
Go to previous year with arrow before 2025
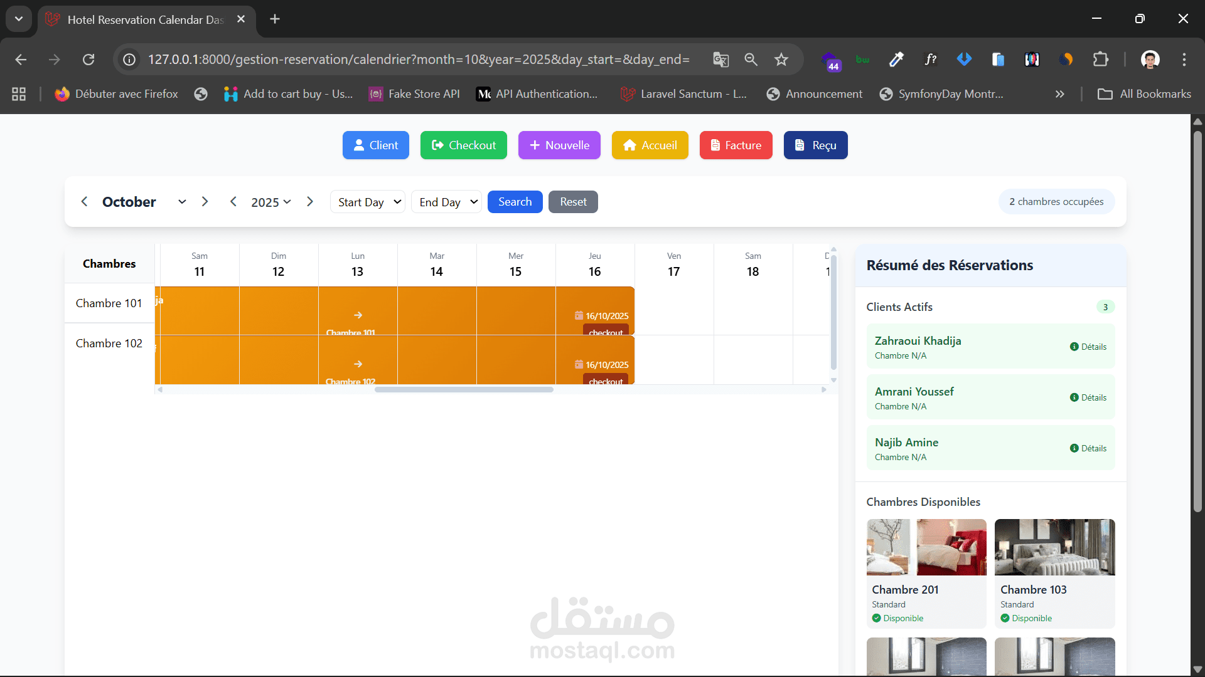(x=233, y=202)
